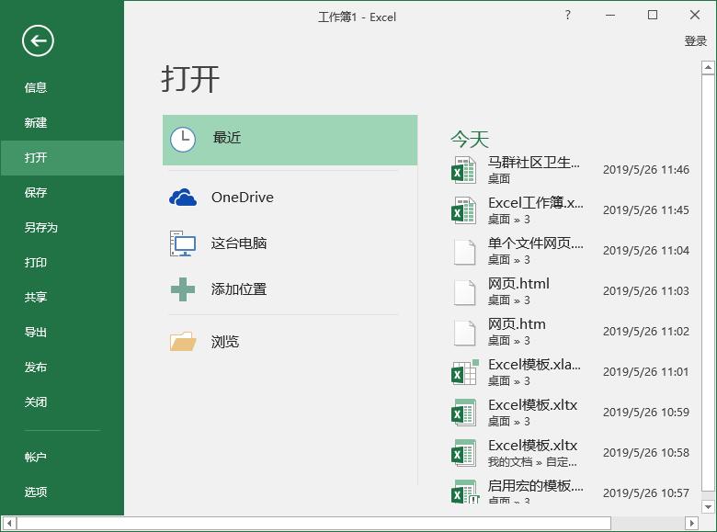Click macro template icon of 启用宏的模板
Viewport: 717px width, 532px height.
coord(465,492)
